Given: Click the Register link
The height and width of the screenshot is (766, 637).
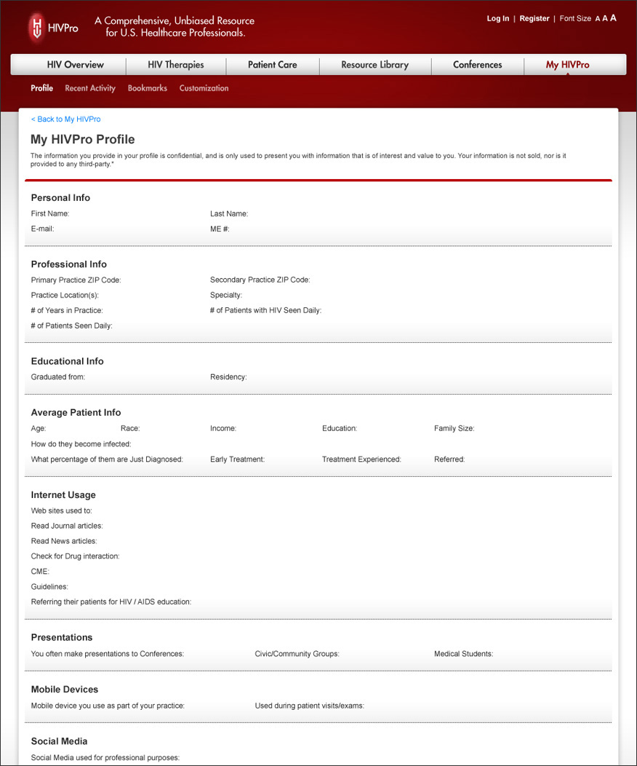Looking at the screenshot, I should (534, 18).
